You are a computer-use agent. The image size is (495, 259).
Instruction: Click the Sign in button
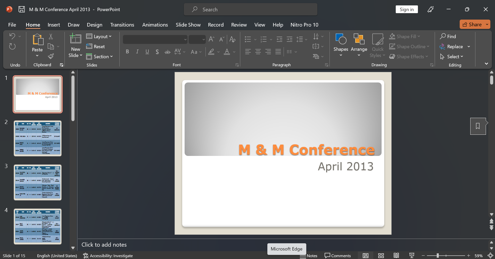[x=407, y=10]
